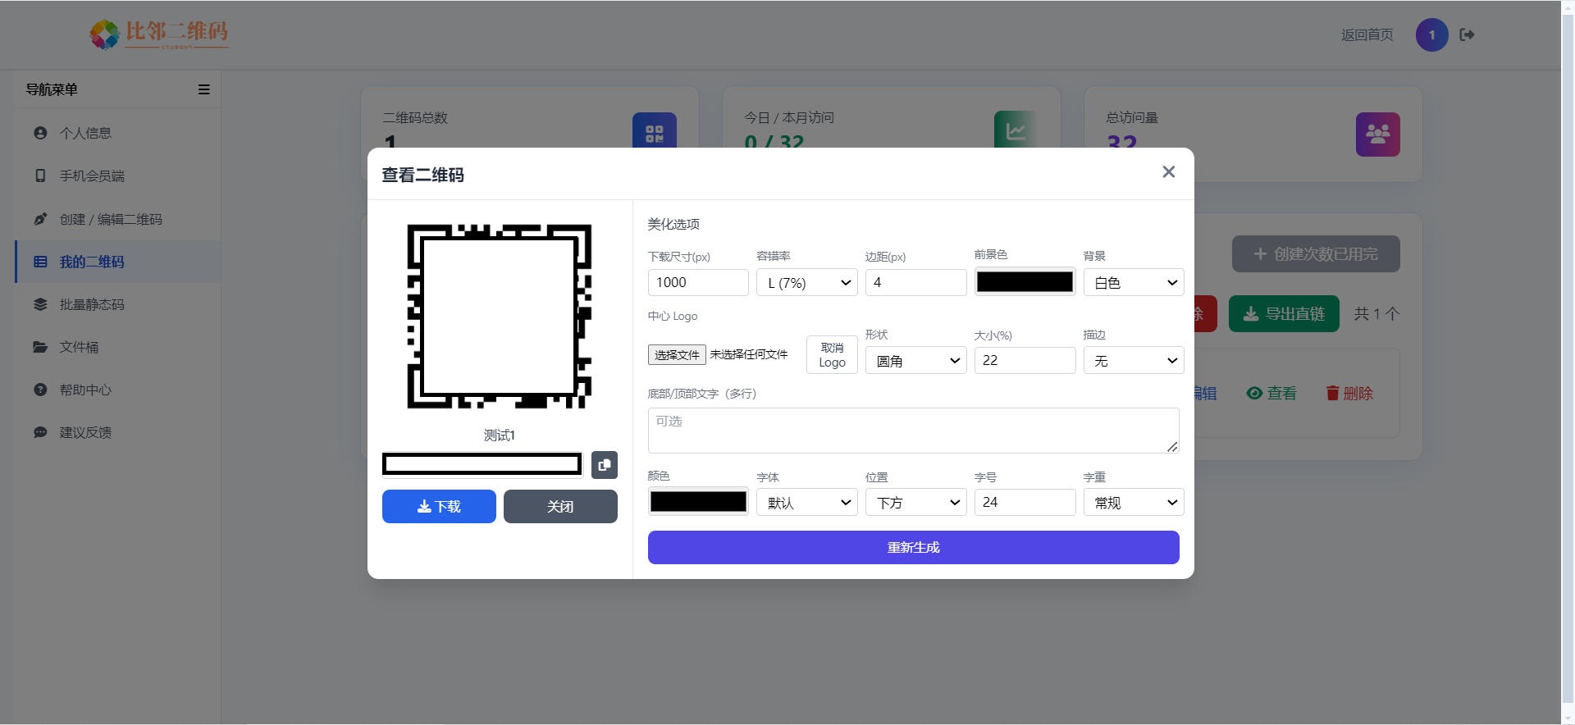
Task: Open 文件桶 in the sidebar
Action: pyautogui.click(x=117, y=347)
